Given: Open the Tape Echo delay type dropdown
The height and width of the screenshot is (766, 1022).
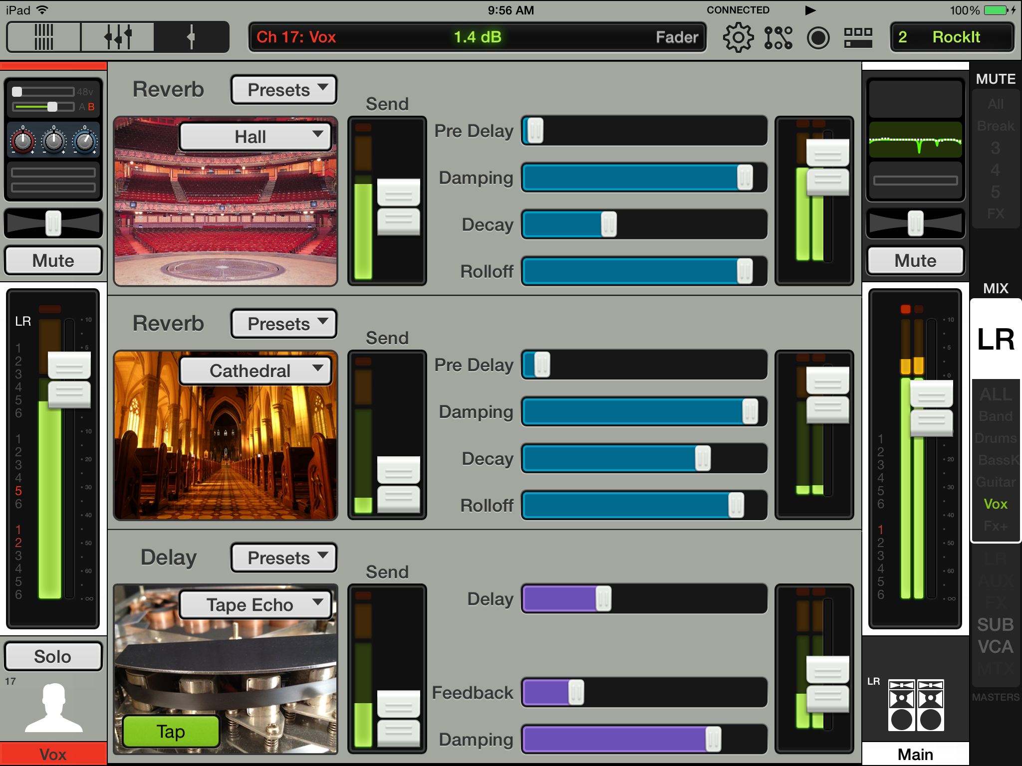Looking at the screenshot, I should [x=255, y=605].
